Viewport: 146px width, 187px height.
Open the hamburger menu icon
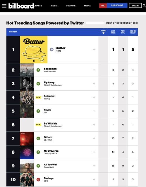[x=4, y=6]
